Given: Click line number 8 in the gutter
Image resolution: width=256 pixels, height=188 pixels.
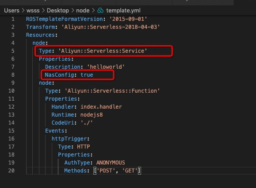Looking at the screenshot, I should coord(13,75).
